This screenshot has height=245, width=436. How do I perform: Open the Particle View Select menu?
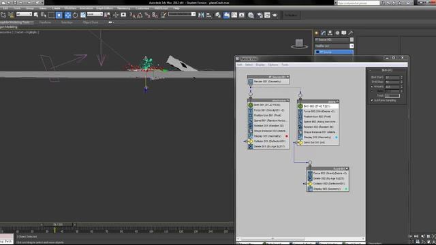(x=249, y=65)
